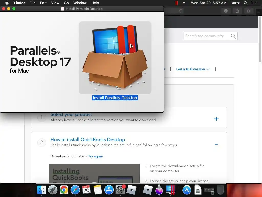Open App Store icon beside Notes

pos(109,190)
